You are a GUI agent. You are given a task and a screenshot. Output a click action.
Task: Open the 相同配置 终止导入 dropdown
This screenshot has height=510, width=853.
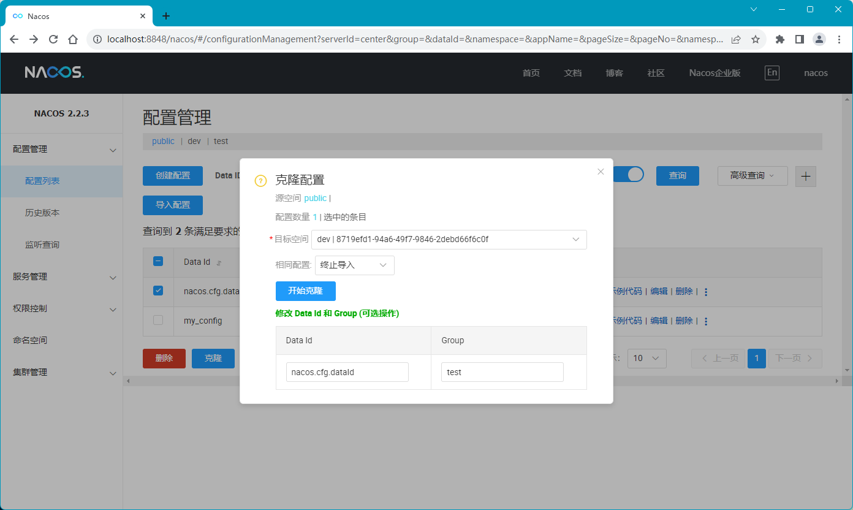[x=355, y=265]
